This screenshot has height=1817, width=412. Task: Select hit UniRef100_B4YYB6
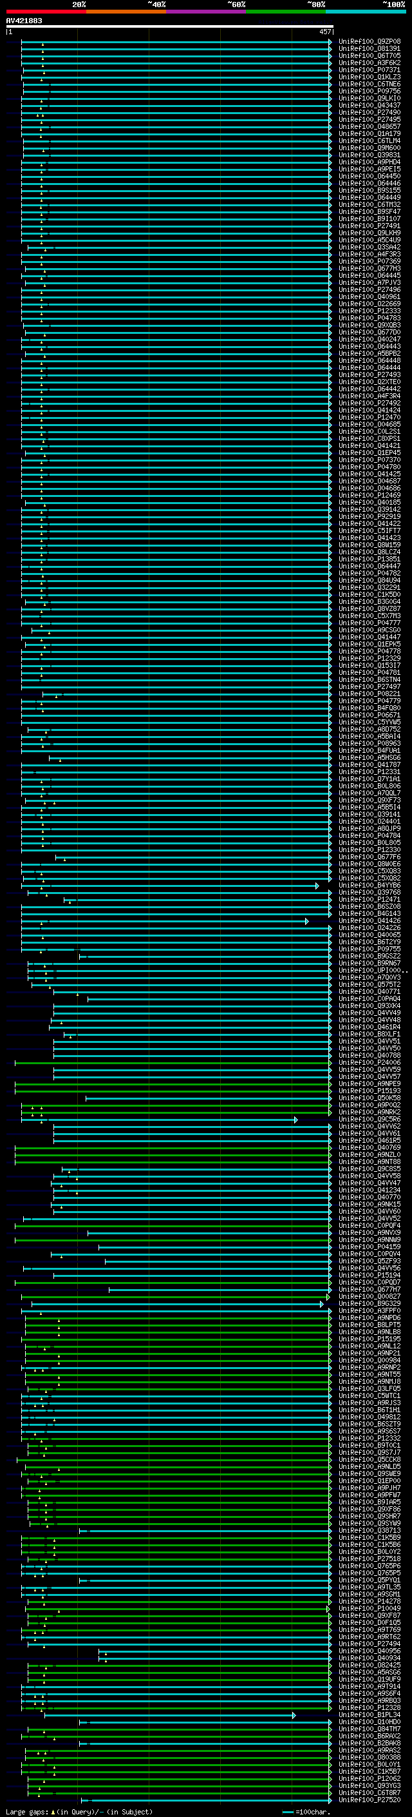[x=369, y=885]
